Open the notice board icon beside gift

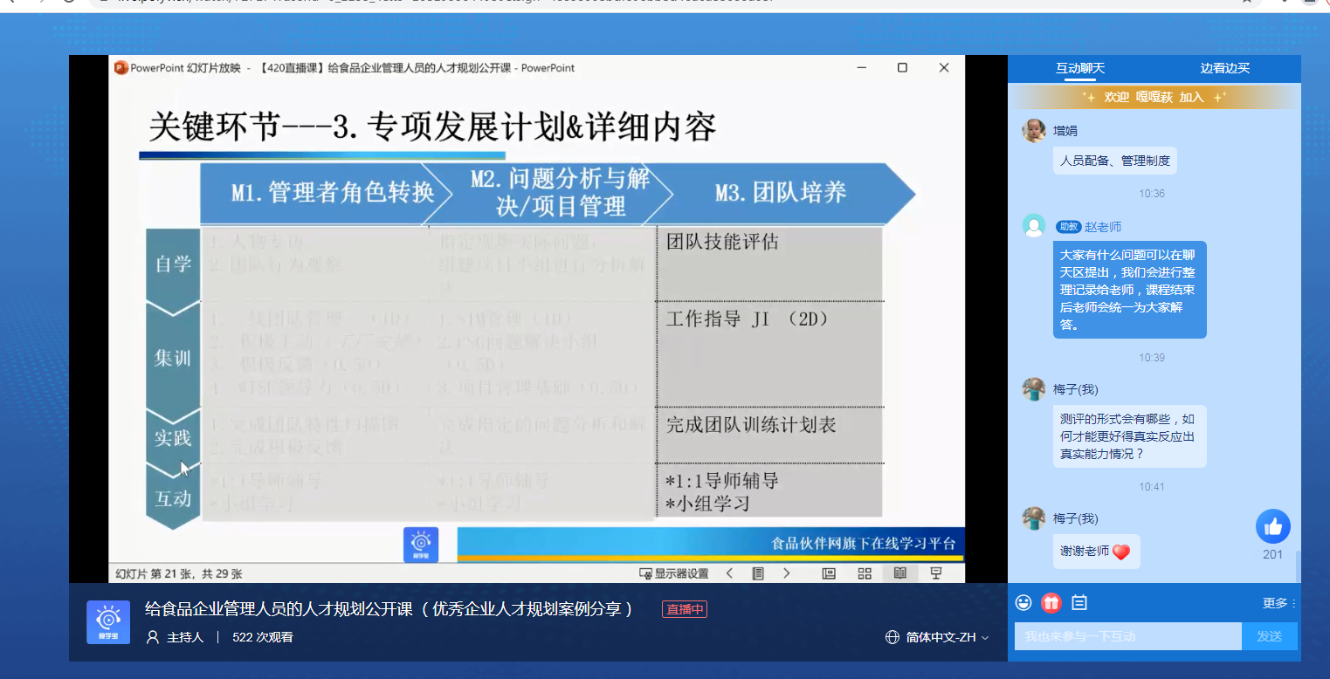tap(1079, 603)
